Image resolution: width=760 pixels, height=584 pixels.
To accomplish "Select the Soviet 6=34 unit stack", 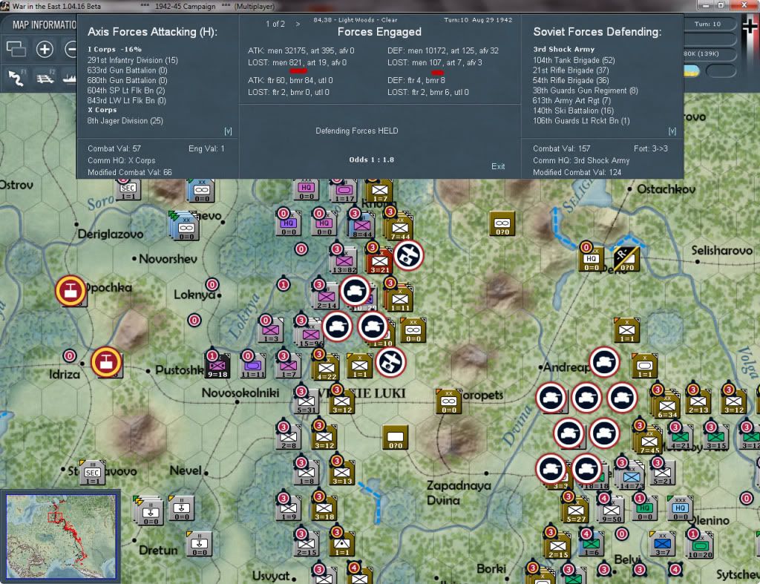I will 667,404.
